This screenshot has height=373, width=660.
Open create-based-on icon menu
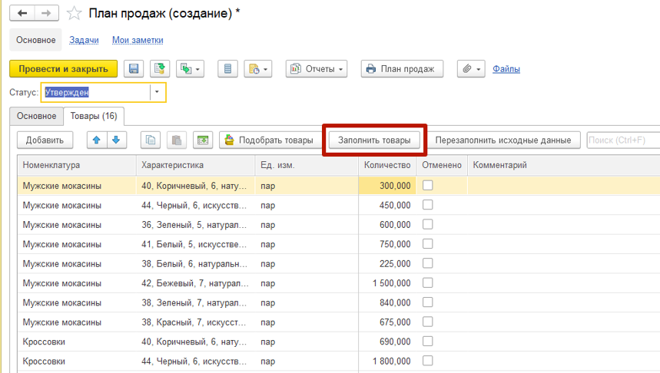click(x=191, y=68)
